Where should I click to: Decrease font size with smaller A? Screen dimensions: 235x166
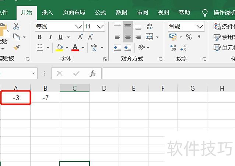coord(90,37)
